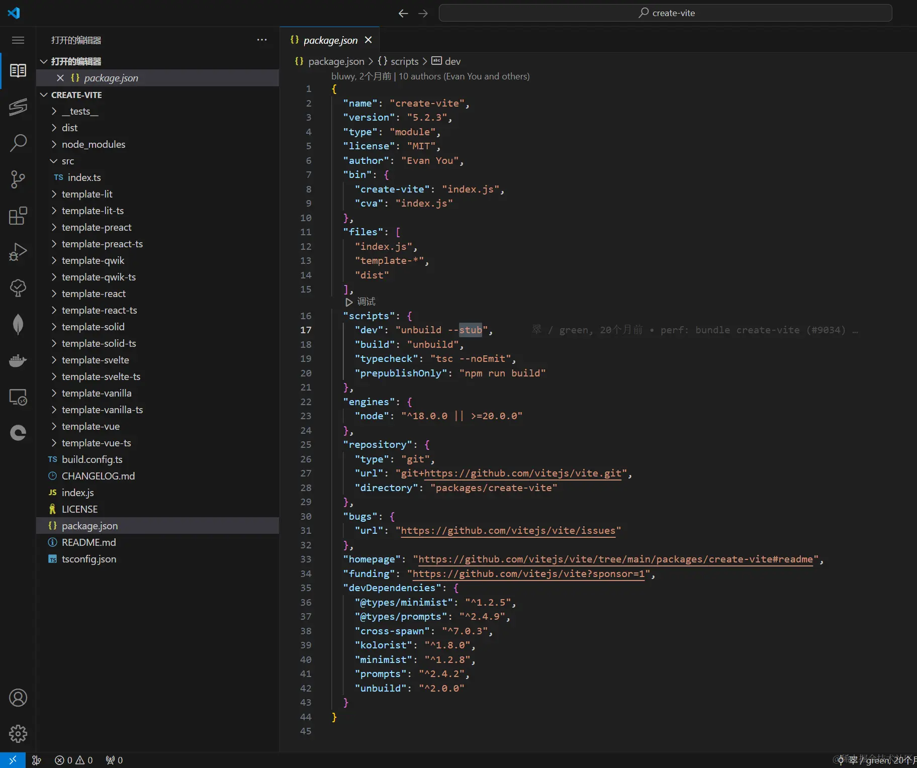This screenshot has width=917, height=768.
Task: Open the tree-shaped icon view in activity bar
Action: 18,288
